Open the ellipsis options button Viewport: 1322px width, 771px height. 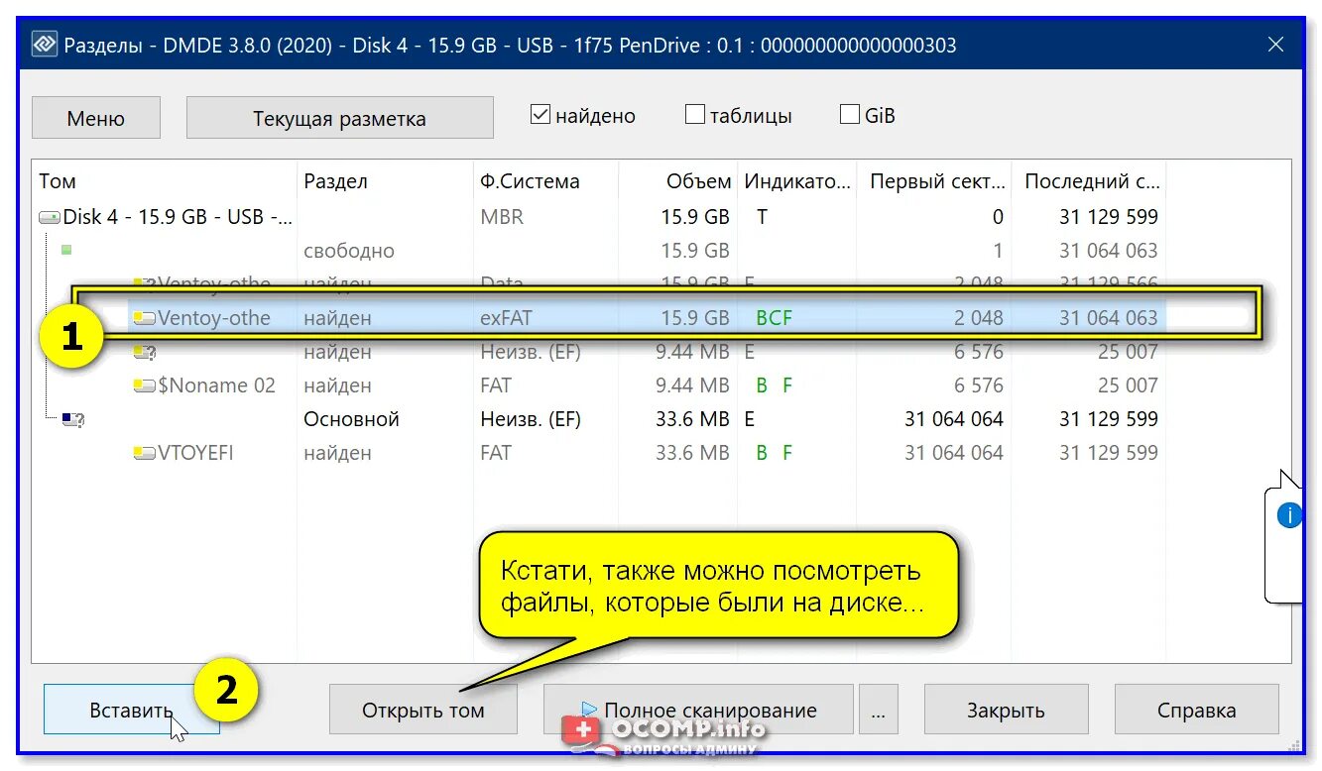pos(879,710)
